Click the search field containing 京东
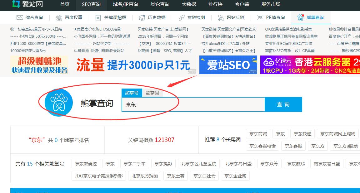Image resolution: width=360 pixels, height=193 pixels. pyautogui.click(x=193, y=105)
